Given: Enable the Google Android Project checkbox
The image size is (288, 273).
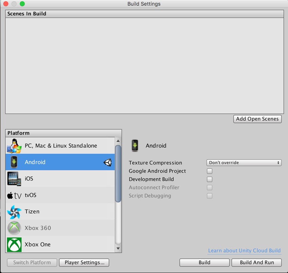Looking at the screenshot, I should point(210,171).
